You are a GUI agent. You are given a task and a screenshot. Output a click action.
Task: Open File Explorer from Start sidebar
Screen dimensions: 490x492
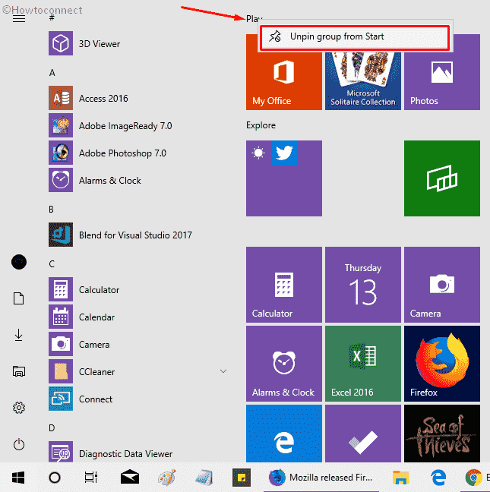pos(19,371)
